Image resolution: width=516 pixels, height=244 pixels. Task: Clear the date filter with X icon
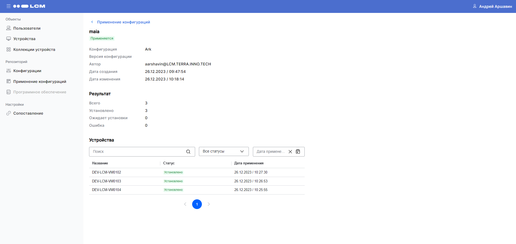pyautogui.click(x=290, y=152)
